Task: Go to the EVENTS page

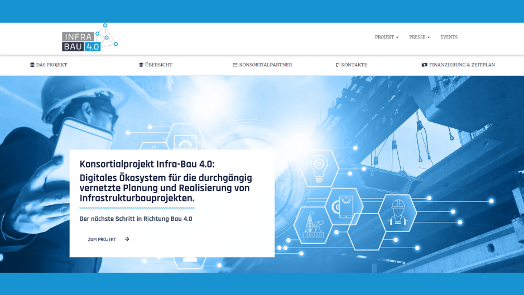Action: [449, 37]
